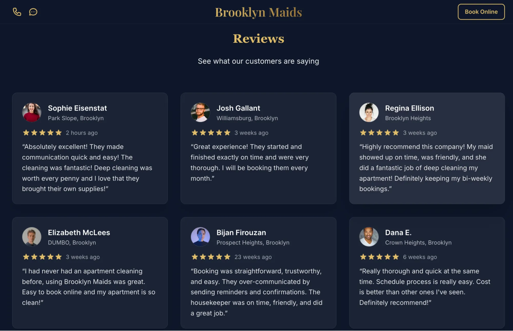Click the Brooklyn Maids logo
Image resolution: width=513 pixels, height=331 pixels.
click(x=258, y=12)
